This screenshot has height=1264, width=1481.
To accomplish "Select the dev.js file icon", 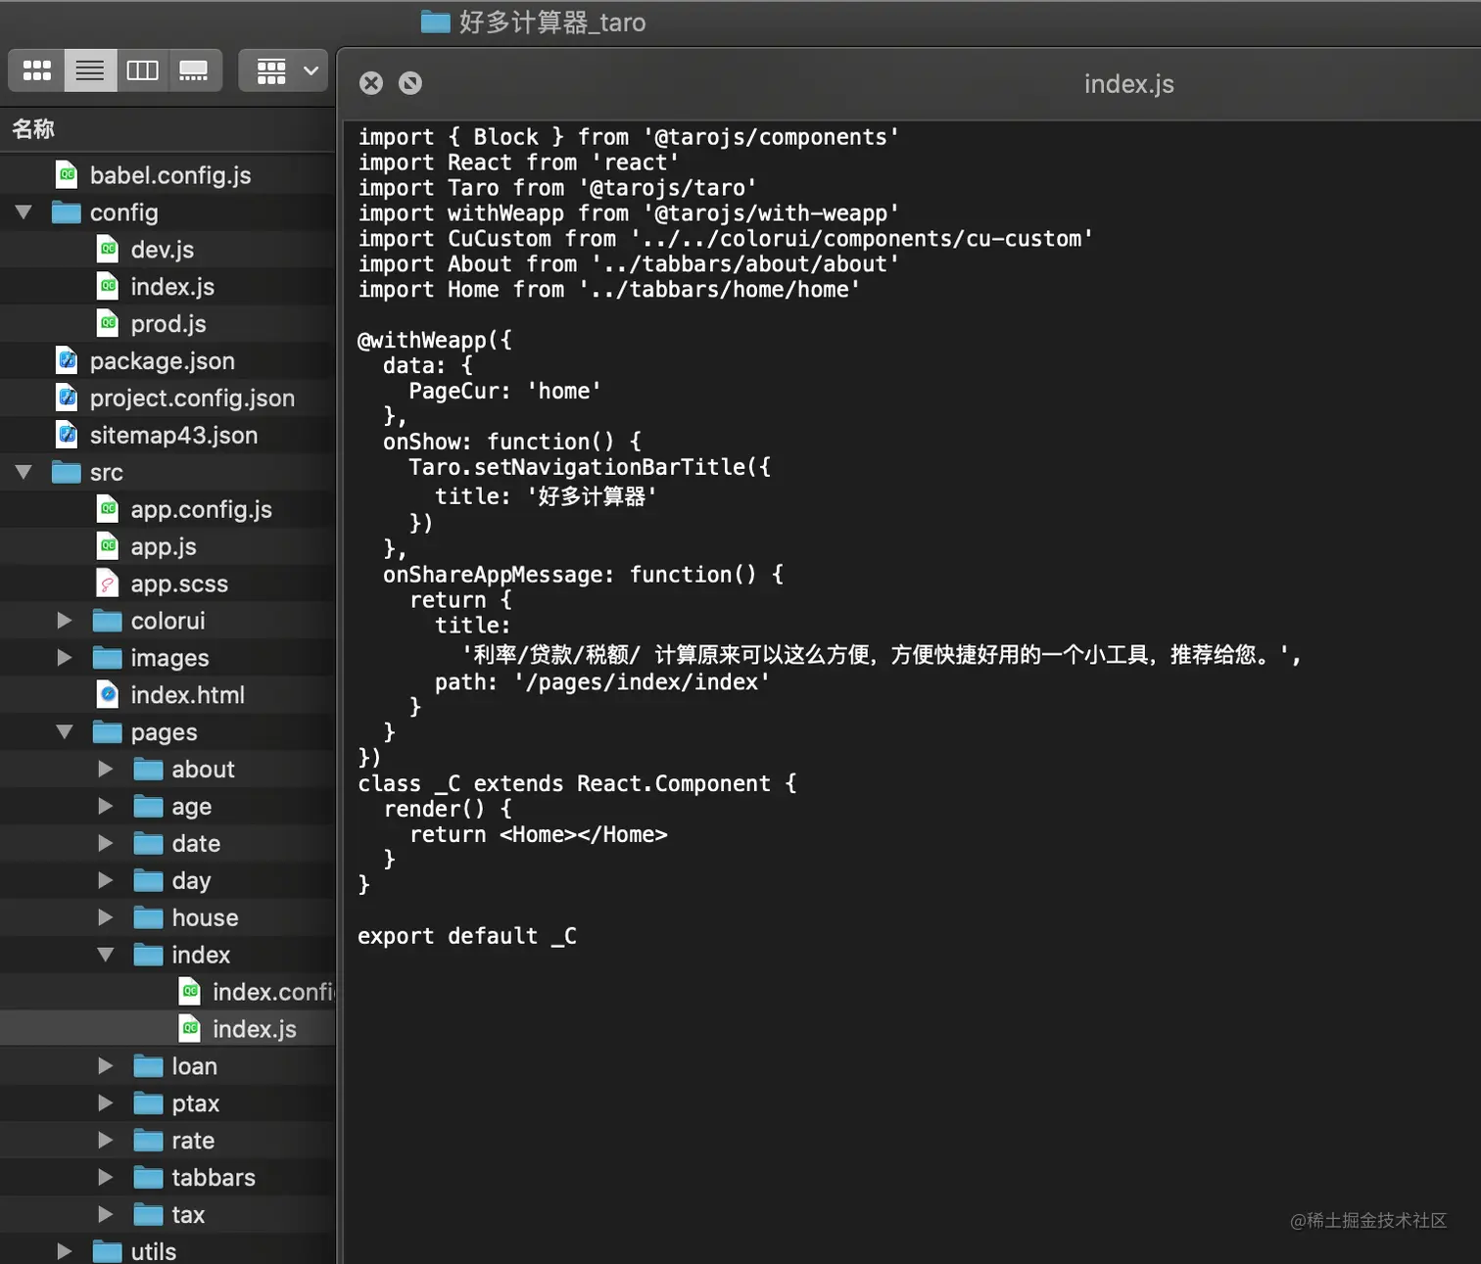I will [108, 250].
